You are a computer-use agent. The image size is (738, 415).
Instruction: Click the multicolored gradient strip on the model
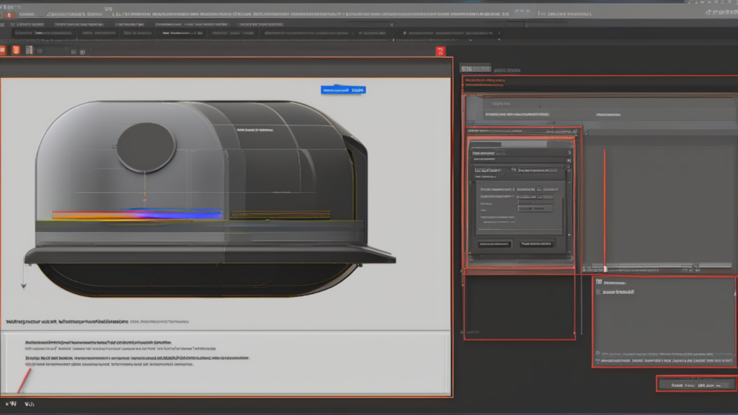[x=137, y=214]
